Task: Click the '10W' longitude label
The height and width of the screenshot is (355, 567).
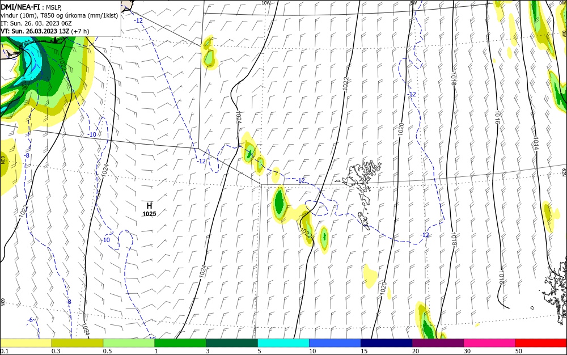Action: 266,3
